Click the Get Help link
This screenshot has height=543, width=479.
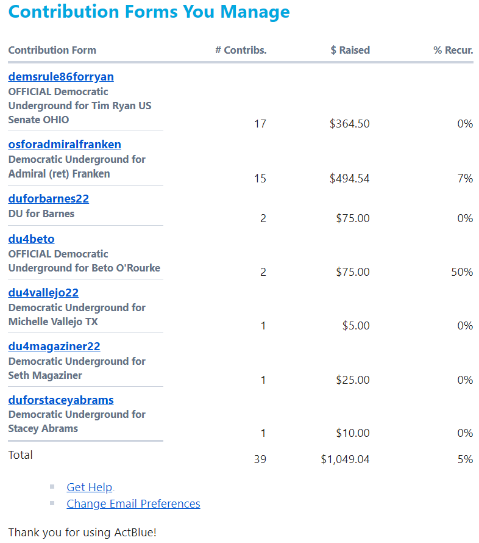pyautogui.click(x=89, y=487)
